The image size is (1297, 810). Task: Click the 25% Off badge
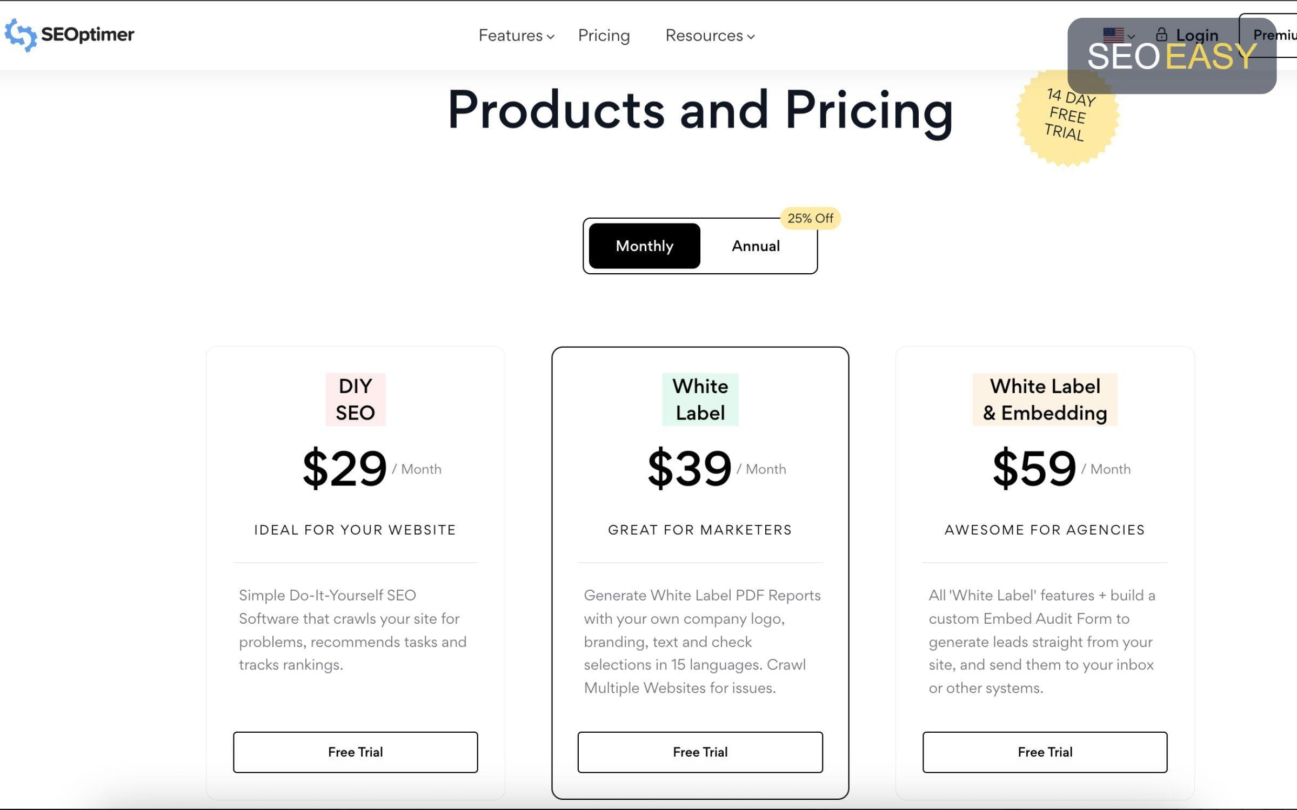pyautogui.click(x=810, y=218)
